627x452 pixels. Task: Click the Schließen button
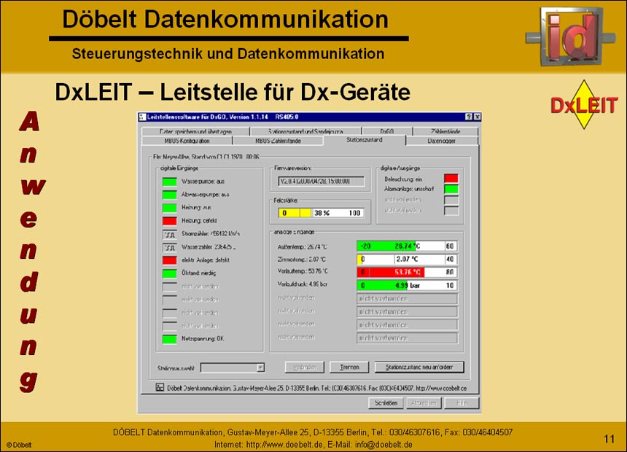point(386,403)
